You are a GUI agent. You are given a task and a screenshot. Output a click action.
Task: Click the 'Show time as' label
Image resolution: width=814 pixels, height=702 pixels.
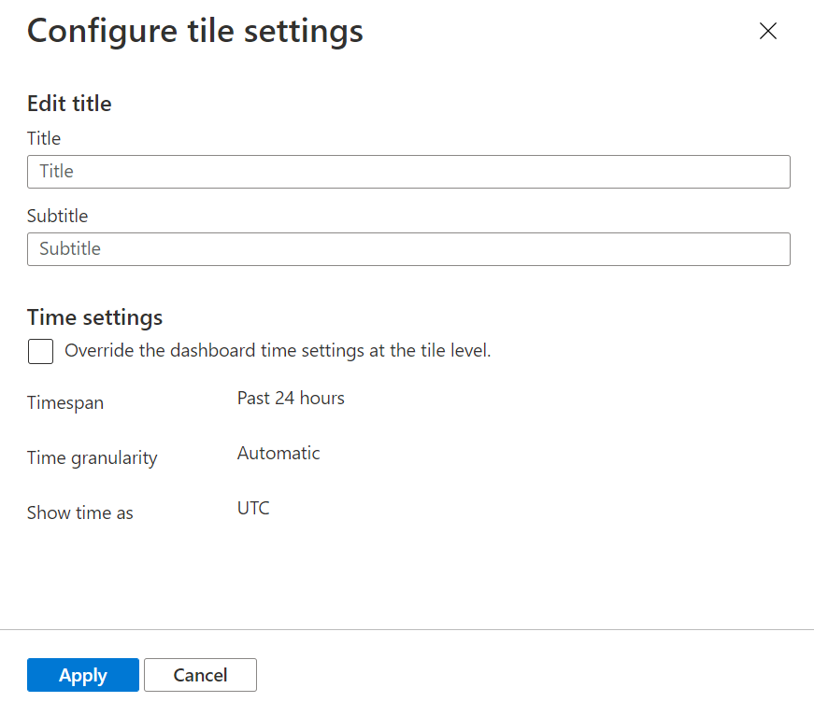click(x=80, y=512)
